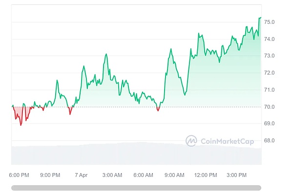The height and width of the screenshot is (195, 293).
Task: Select the 9:00 PM time axis label
Action: click(50, 175)
